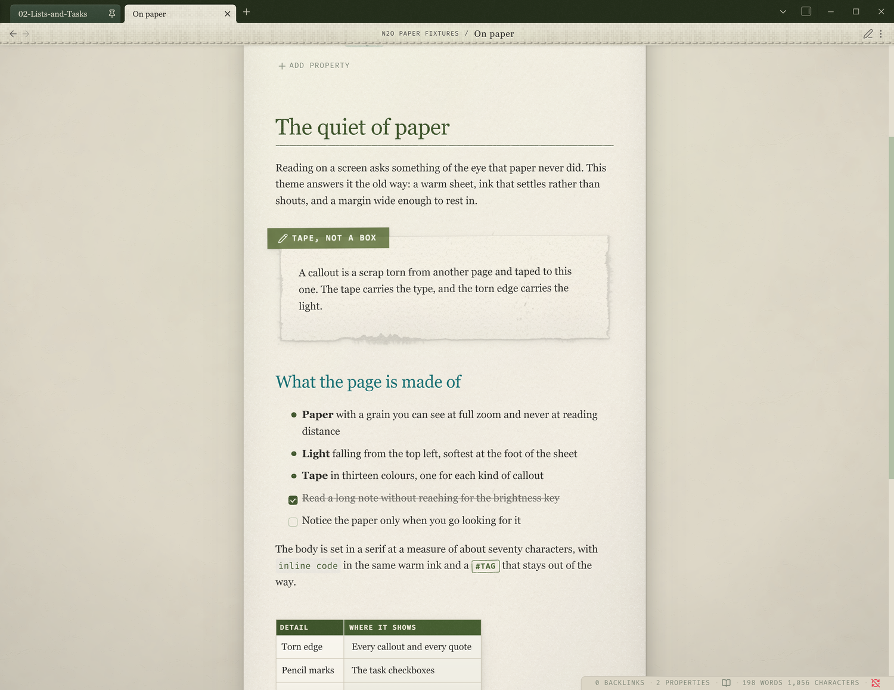Image resolution: width=894 pixels, height=690 pixels.
Task: Select the On paper tab
Action: click(180, 14)
